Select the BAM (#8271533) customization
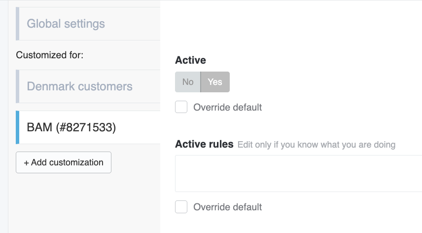Viewport: 422px width, 233px height. [x=88, y=127]
